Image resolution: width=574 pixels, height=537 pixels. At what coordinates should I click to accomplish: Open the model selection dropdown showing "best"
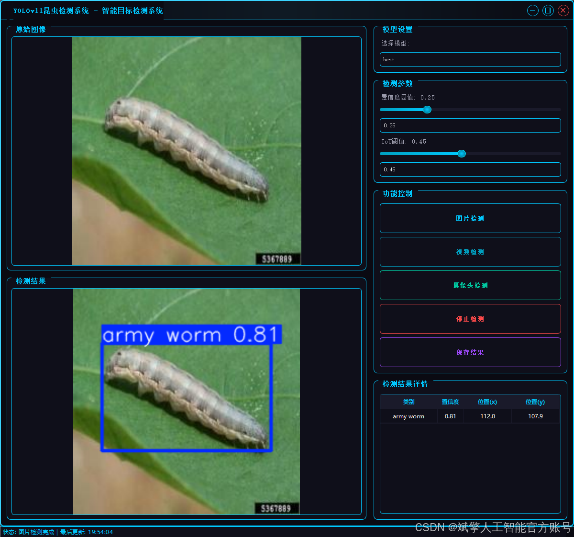[470, 59]
